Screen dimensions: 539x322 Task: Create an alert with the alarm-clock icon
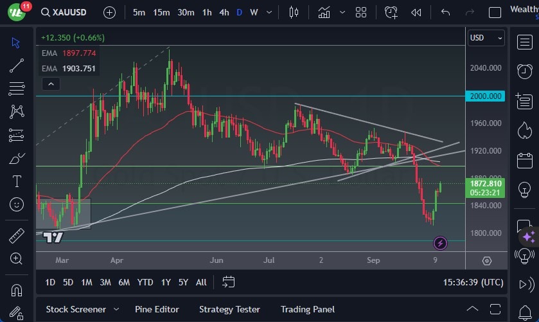point(391,12)
